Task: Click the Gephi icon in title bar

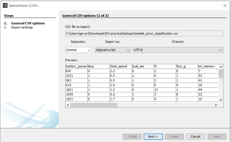Action: 5,6
